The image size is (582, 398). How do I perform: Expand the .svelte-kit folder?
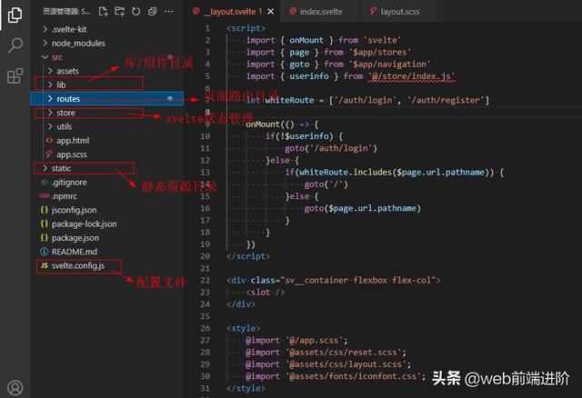click(x=107, y=29)
